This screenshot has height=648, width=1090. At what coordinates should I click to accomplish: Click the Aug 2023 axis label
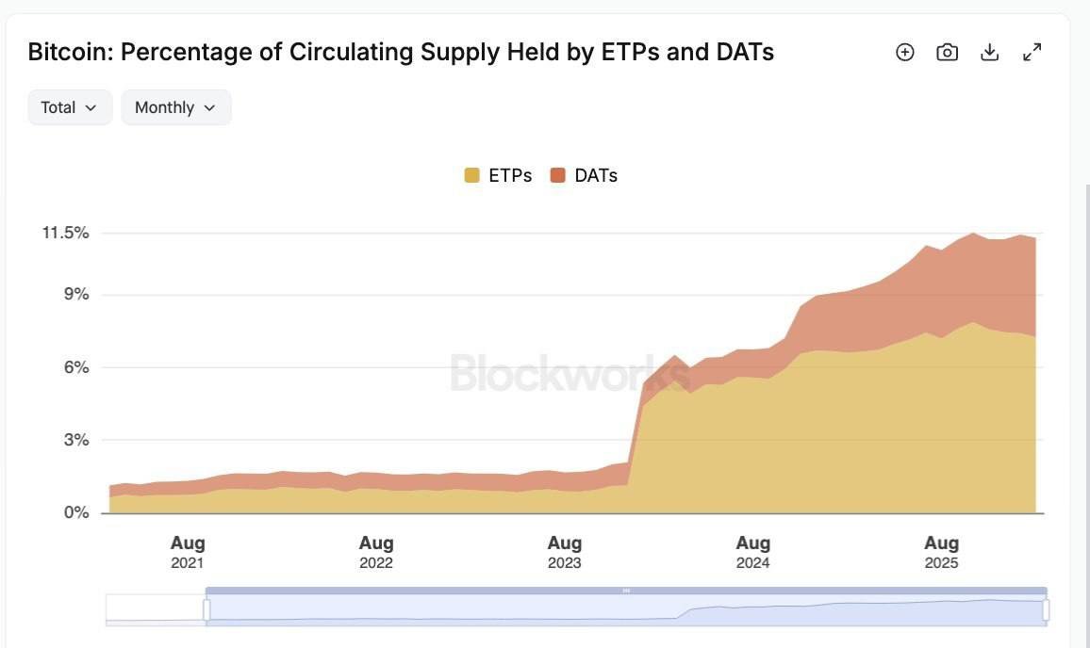click(565, 552)
